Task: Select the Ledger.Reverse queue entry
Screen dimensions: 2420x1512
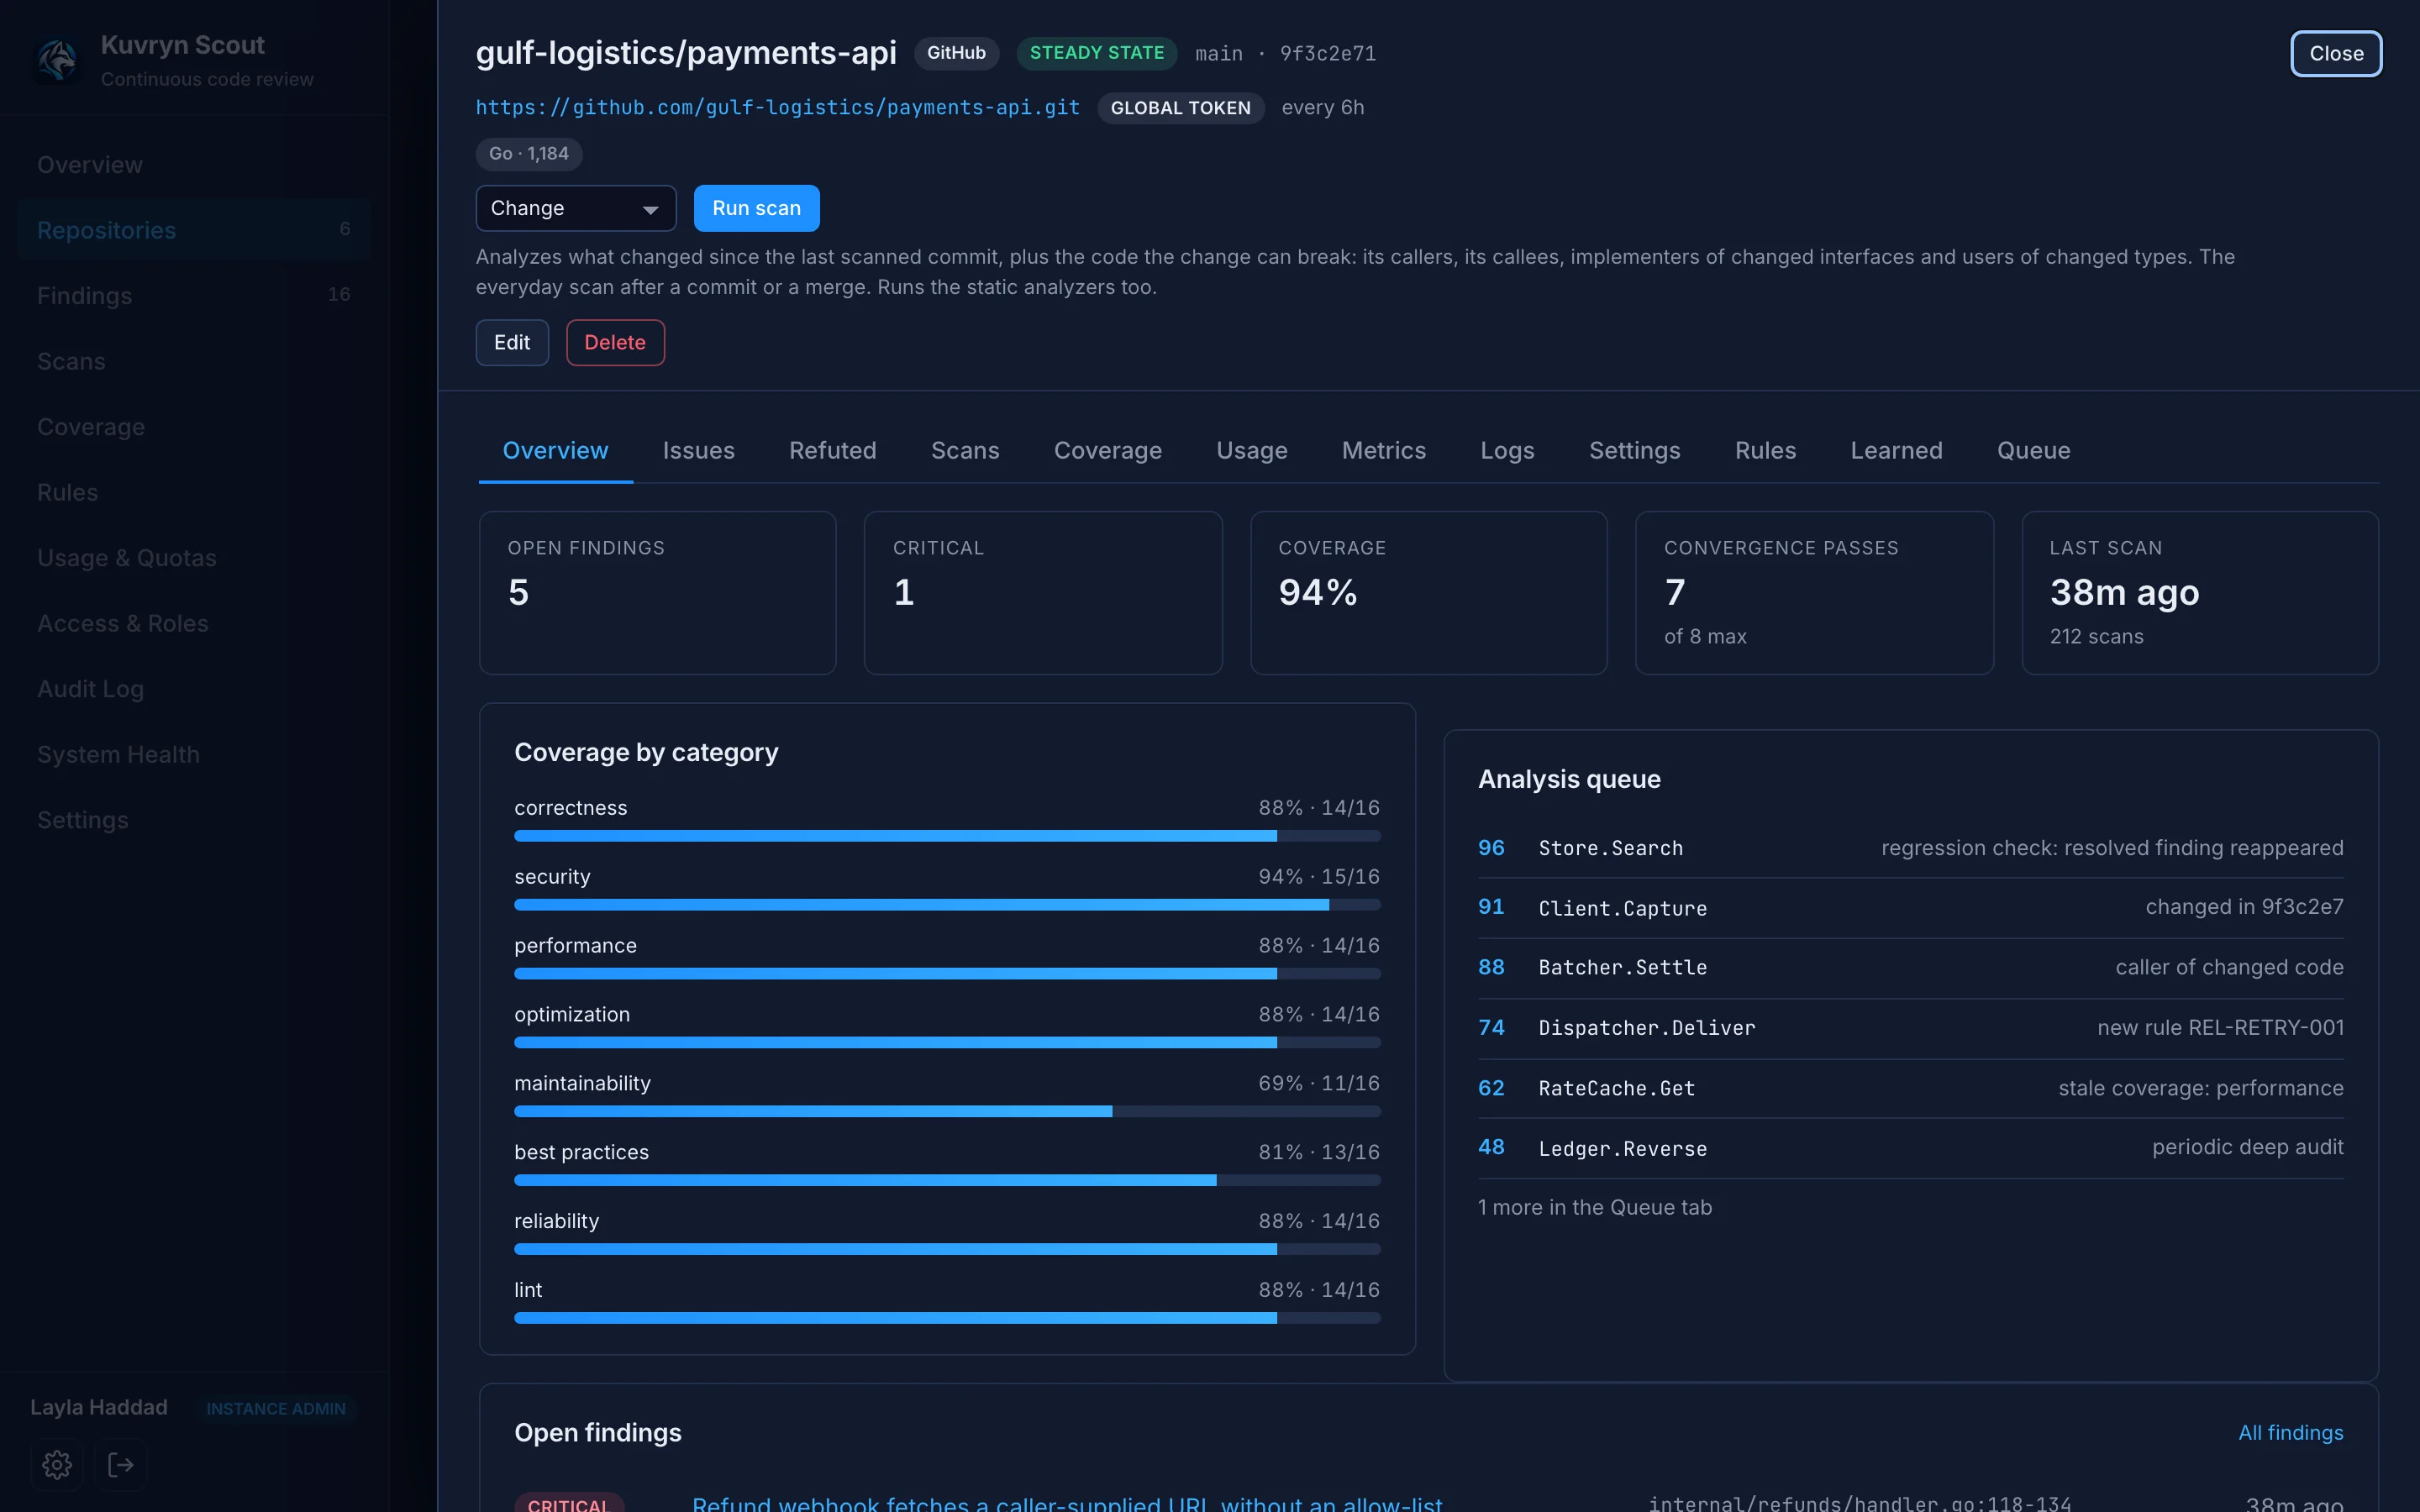Action: tap(1910, 1148)
